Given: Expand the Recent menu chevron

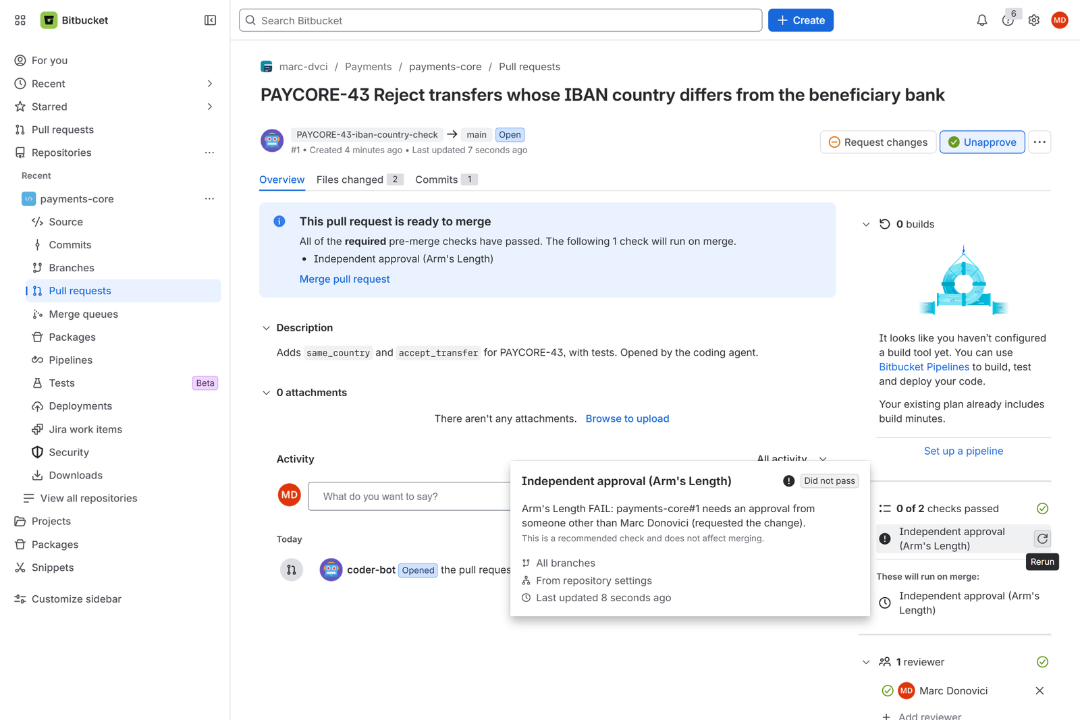Looking at the screenshot, I should pyautogui.click(x=210, y=84).
